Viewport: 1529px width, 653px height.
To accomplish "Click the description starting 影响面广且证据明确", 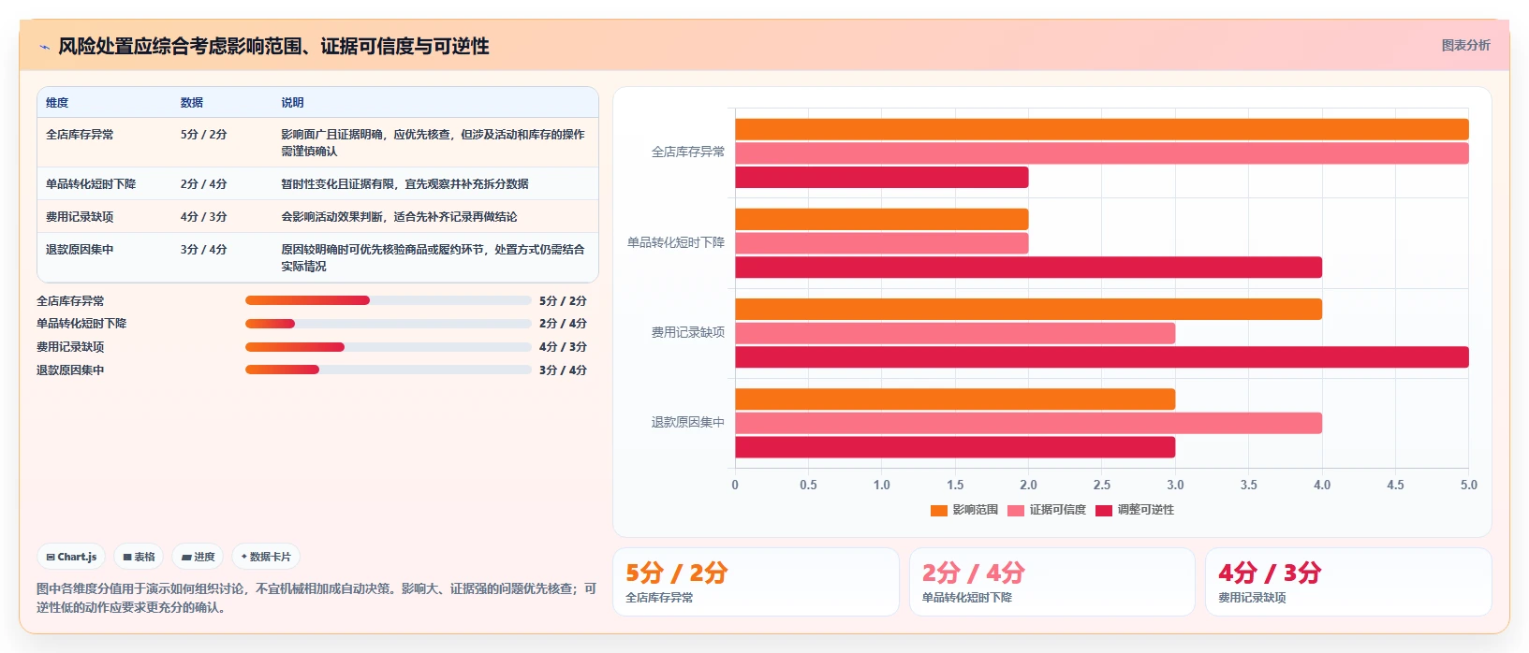I will (x=434, y=143).
